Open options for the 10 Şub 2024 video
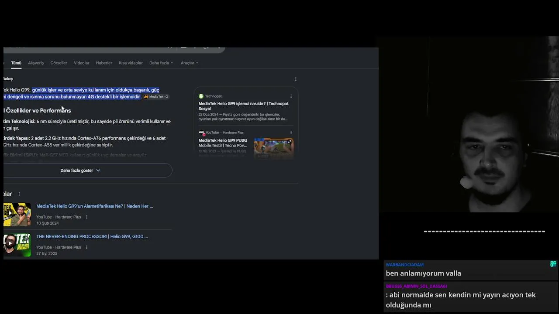This screenshot has width=559, height=314. pos(86,217)
